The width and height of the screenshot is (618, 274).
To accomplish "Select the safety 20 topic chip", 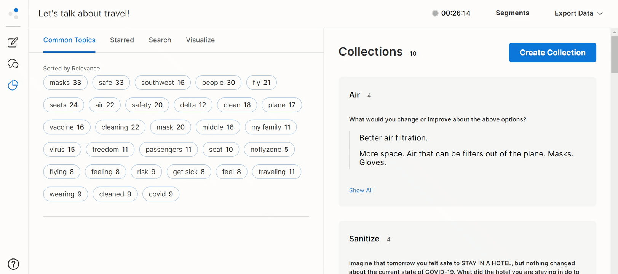I will coord(147,105).
